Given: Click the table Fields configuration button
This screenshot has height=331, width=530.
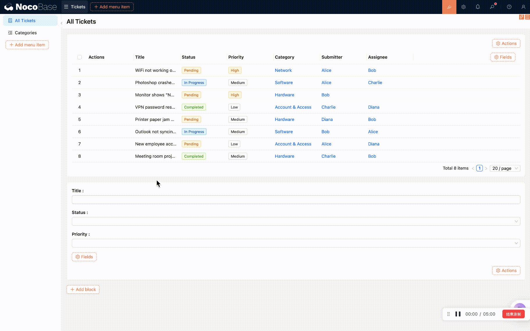Looking at the screenshot, I should click(x=503, y=57).
